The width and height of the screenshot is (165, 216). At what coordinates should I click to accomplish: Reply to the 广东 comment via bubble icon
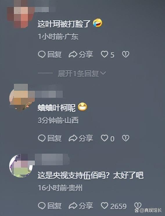42,54
